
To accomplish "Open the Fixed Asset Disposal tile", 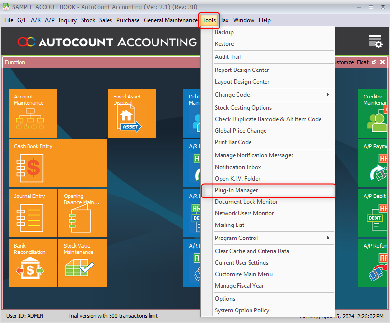I will coord(132,113).
